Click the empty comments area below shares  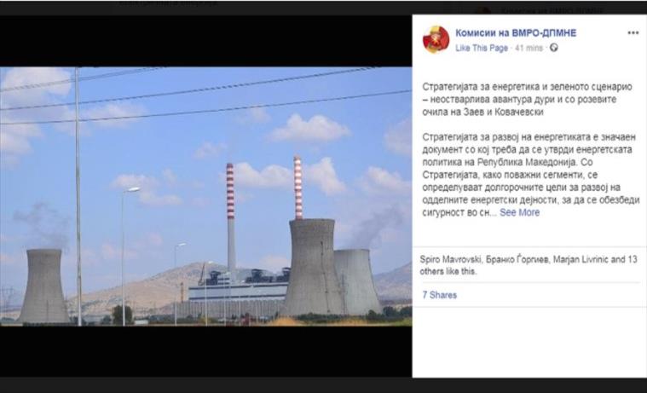tap(529, 342)
